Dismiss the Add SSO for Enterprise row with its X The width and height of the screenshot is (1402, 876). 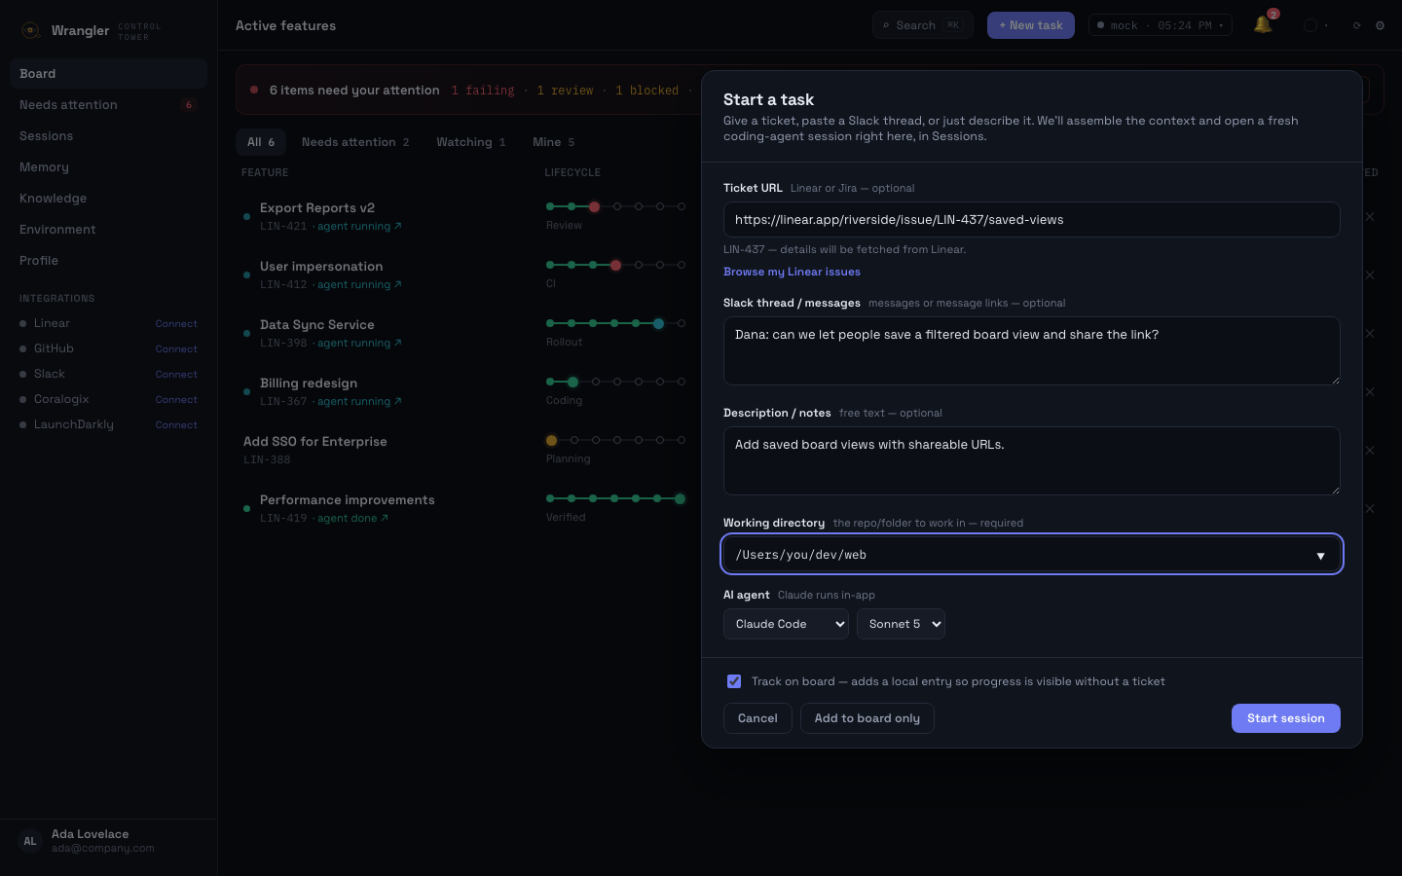(x=1370, y=451)
